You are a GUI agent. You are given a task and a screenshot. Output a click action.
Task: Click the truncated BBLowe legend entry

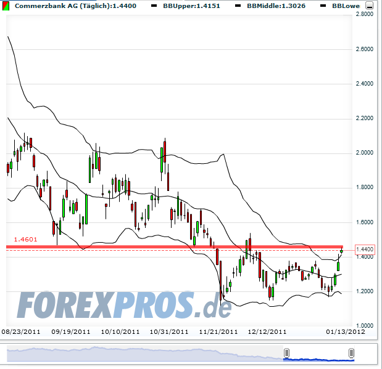(x=346, y=6)
